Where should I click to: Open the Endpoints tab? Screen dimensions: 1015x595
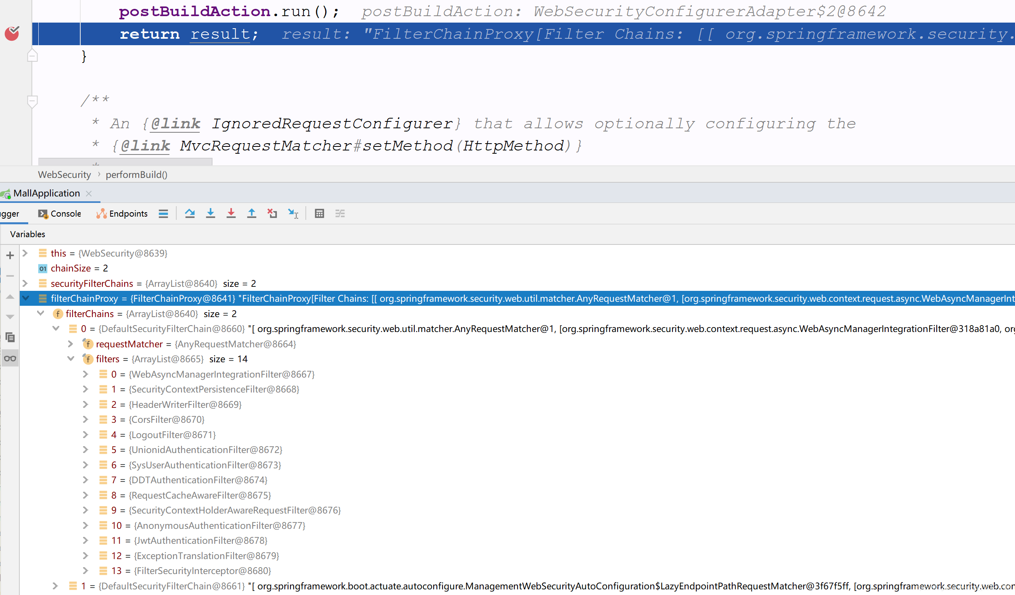tap(122, 213)
